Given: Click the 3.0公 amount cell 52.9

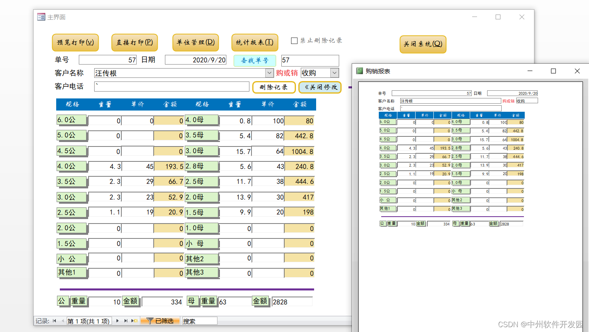Looking at the screenshot, I should 169,197.
